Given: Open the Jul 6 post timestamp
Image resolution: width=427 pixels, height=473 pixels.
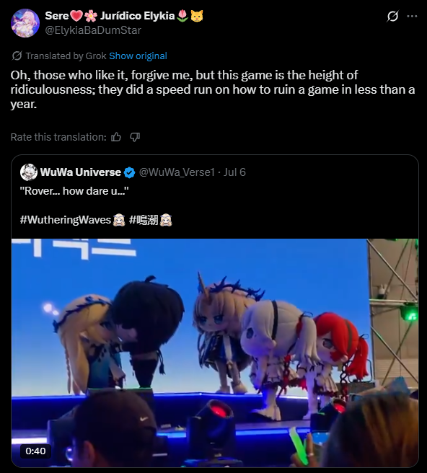Looking at the screenshot, I should click(234, 172).
